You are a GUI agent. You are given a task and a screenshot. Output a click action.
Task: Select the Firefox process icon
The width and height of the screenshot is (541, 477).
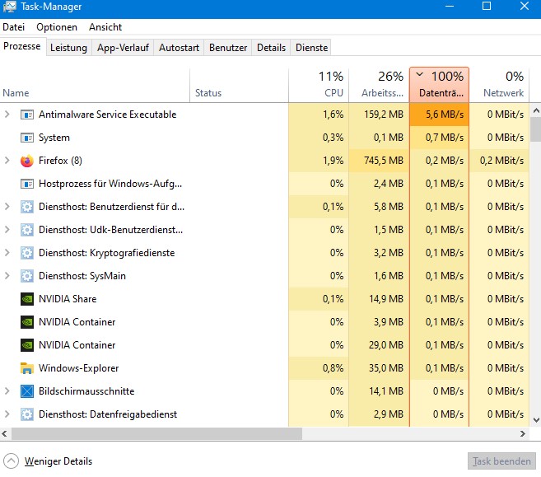coord(27,161)
